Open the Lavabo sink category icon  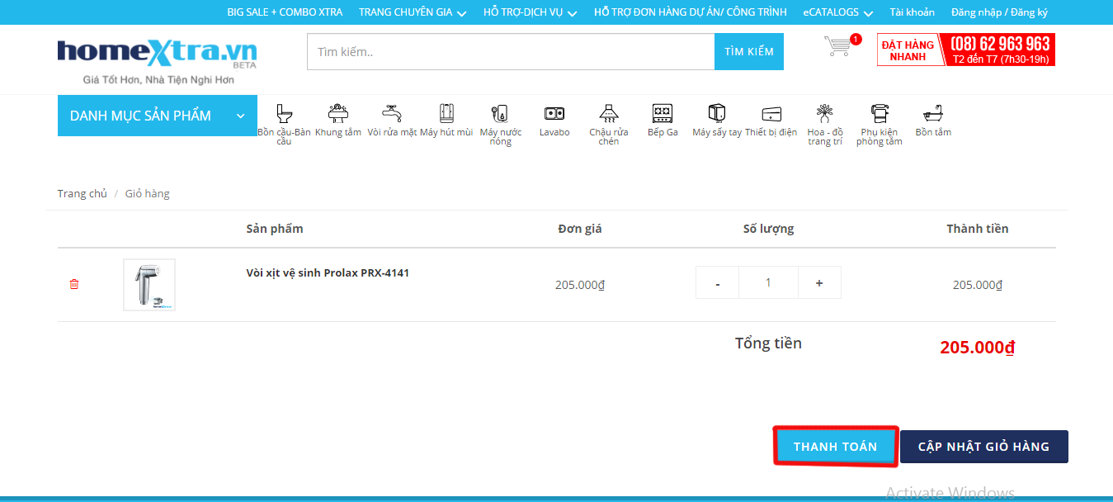(x=554, y=113)
